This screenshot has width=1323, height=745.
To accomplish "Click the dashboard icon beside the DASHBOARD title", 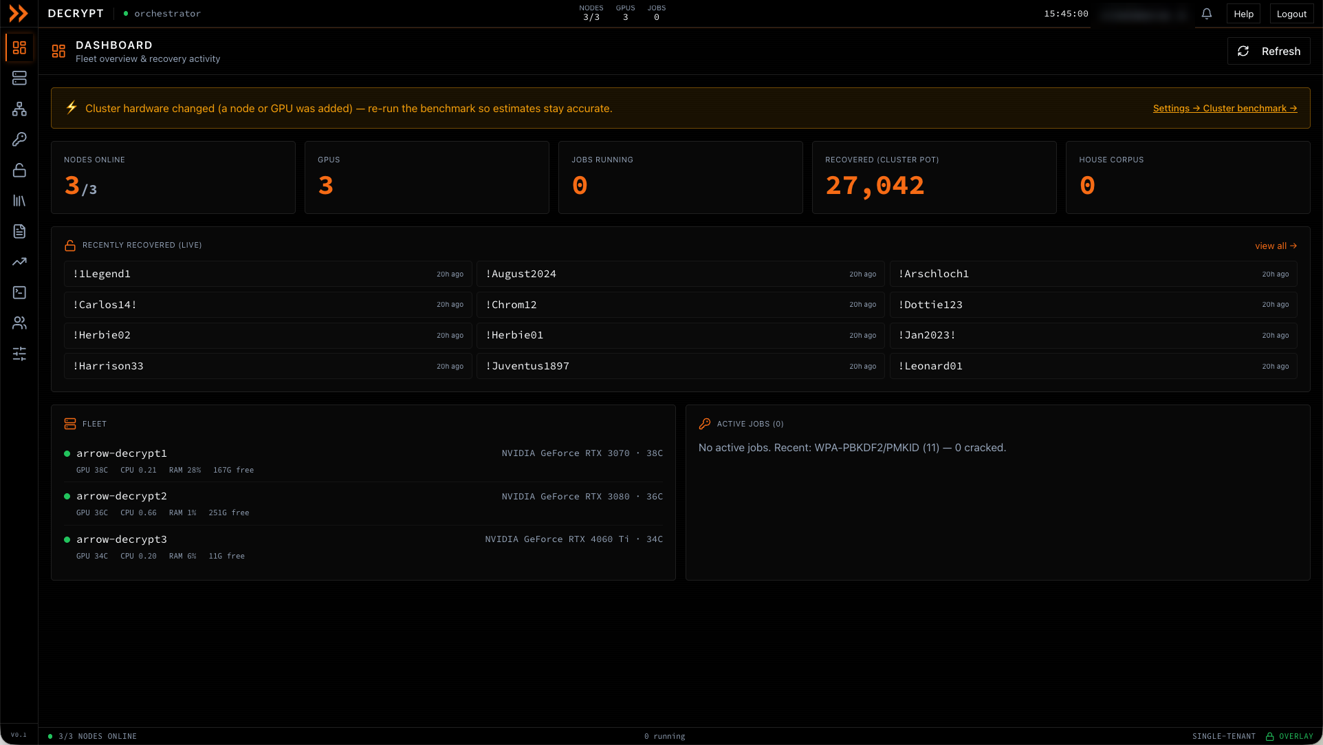I will 58,51.
